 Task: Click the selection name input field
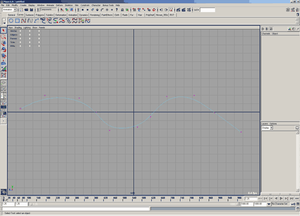(207, 10)
